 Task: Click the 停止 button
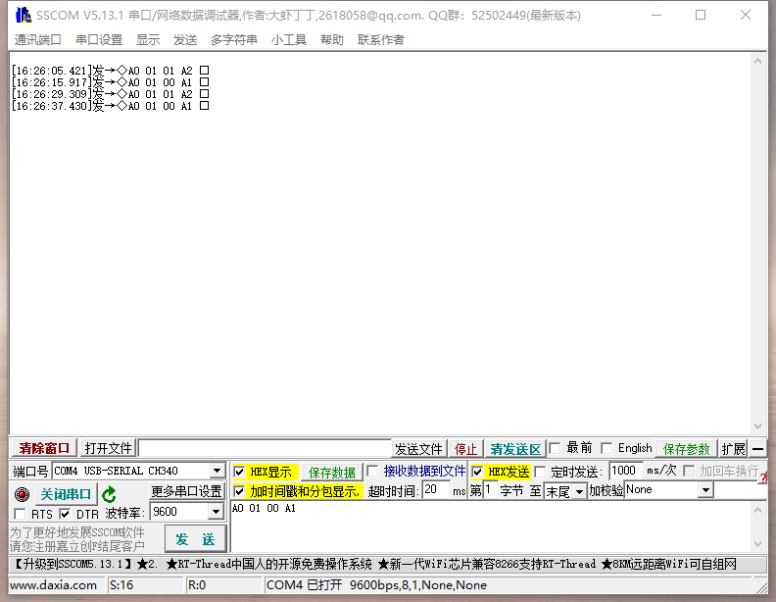(x=465, y=449)
